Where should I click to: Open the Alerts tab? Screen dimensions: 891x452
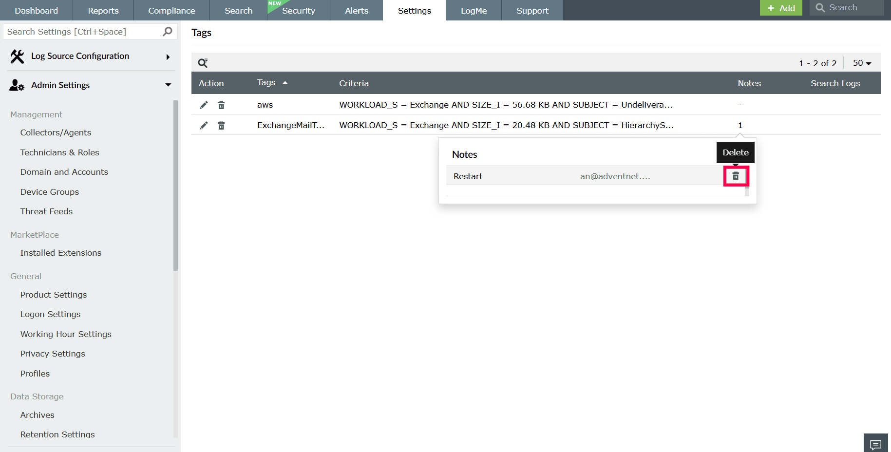pos(357,10)
